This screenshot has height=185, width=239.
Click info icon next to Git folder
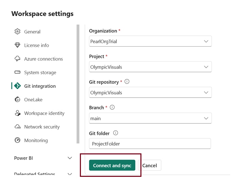[x=116, y=133]
